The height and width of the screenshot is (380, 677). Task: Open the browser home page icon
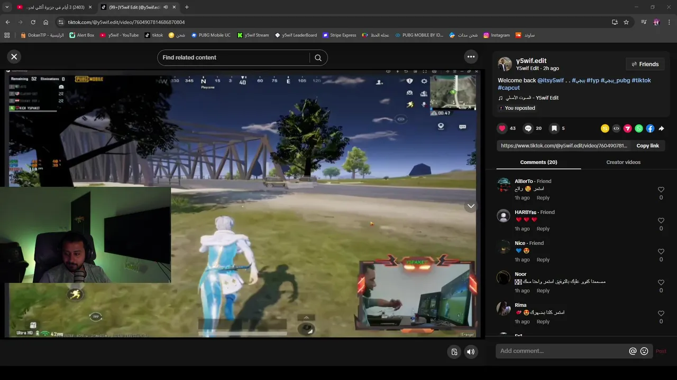(x=45, y=22)
